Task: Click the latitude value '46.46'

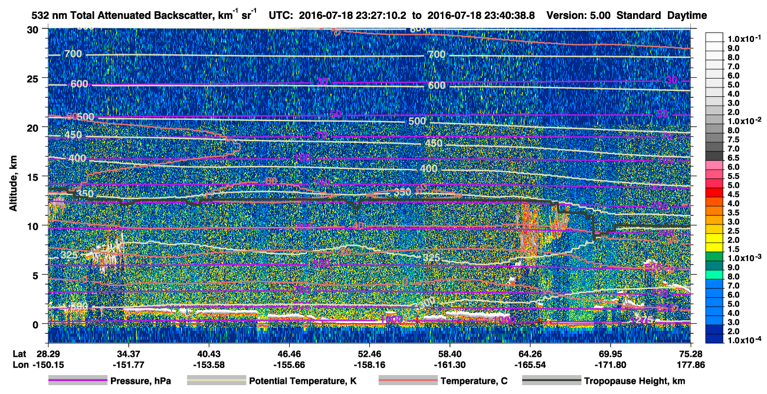Action: click(x=289, y=353)
